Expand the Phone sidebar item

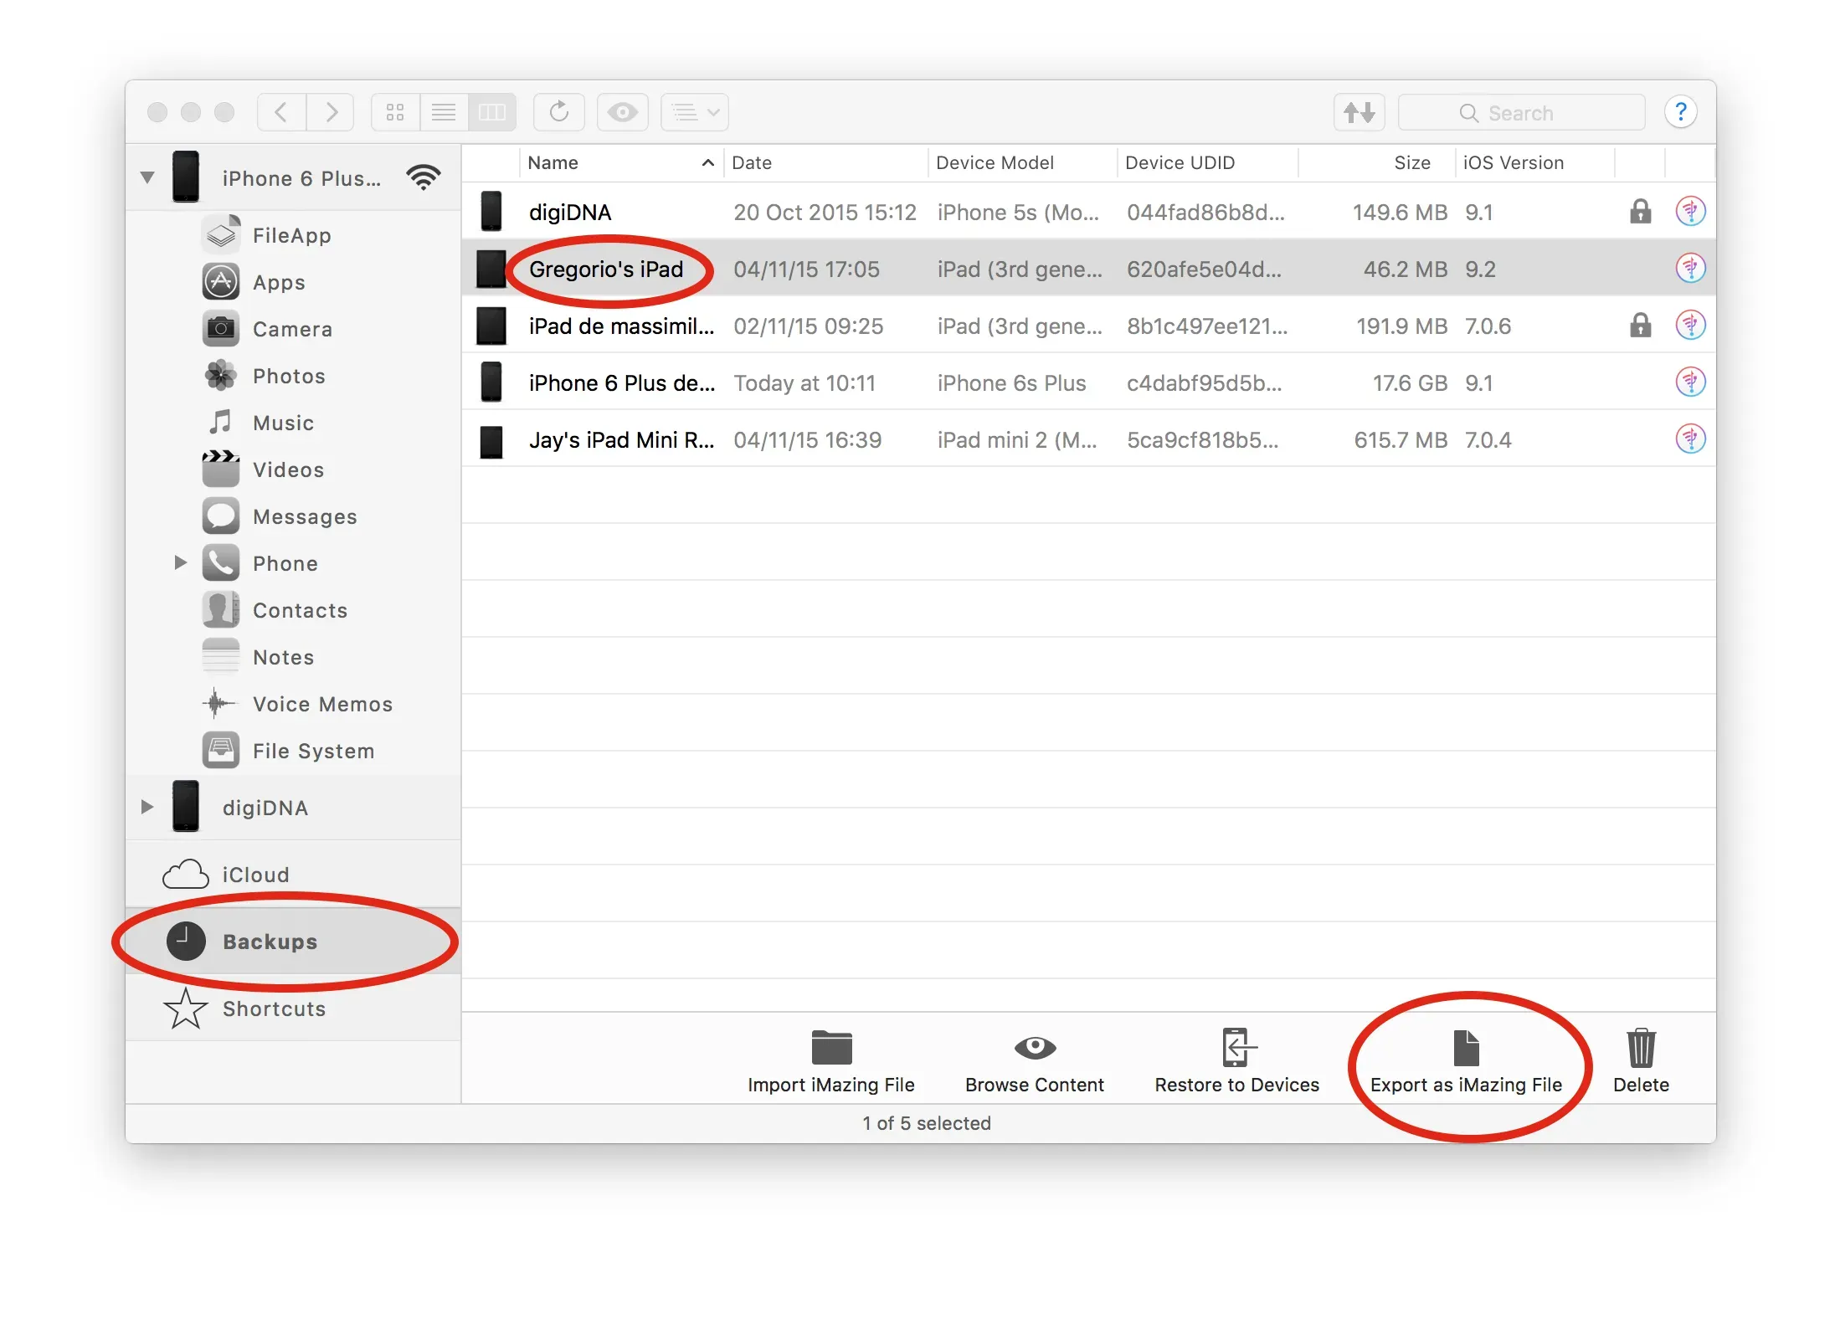[x=180, y=563]
